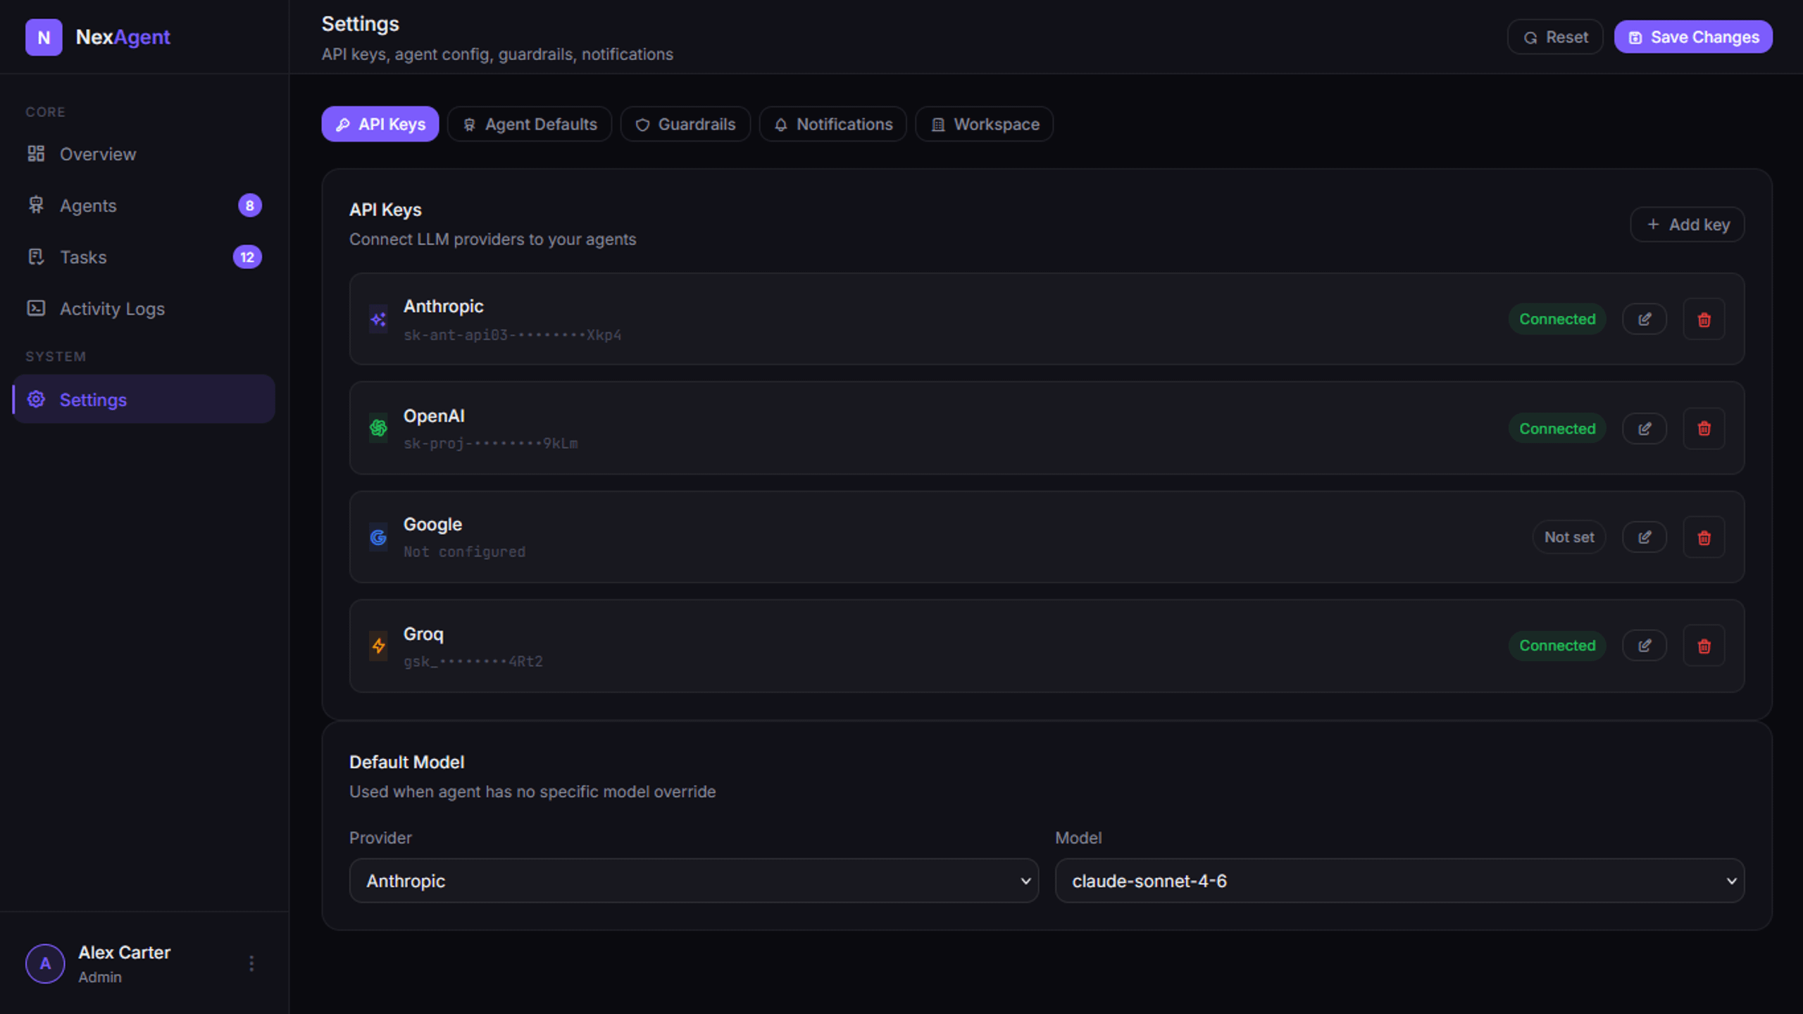This screenshot has height=1014, width=1803.
Task: Open the default Provider dropdown
Action: point(694,881)
